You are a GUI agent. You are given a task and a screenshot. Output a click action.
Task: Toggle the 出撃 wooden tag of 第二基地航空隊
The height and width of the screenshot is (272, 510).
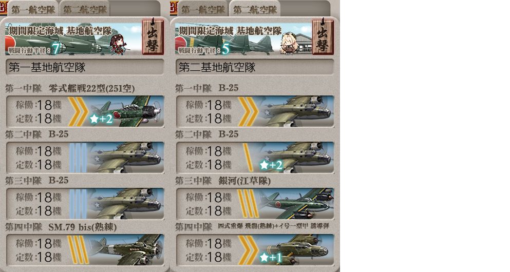tap(323, 36)
